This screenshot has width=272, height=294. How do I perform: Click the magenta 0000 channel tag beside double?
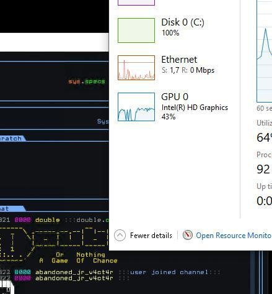(23, 220)
